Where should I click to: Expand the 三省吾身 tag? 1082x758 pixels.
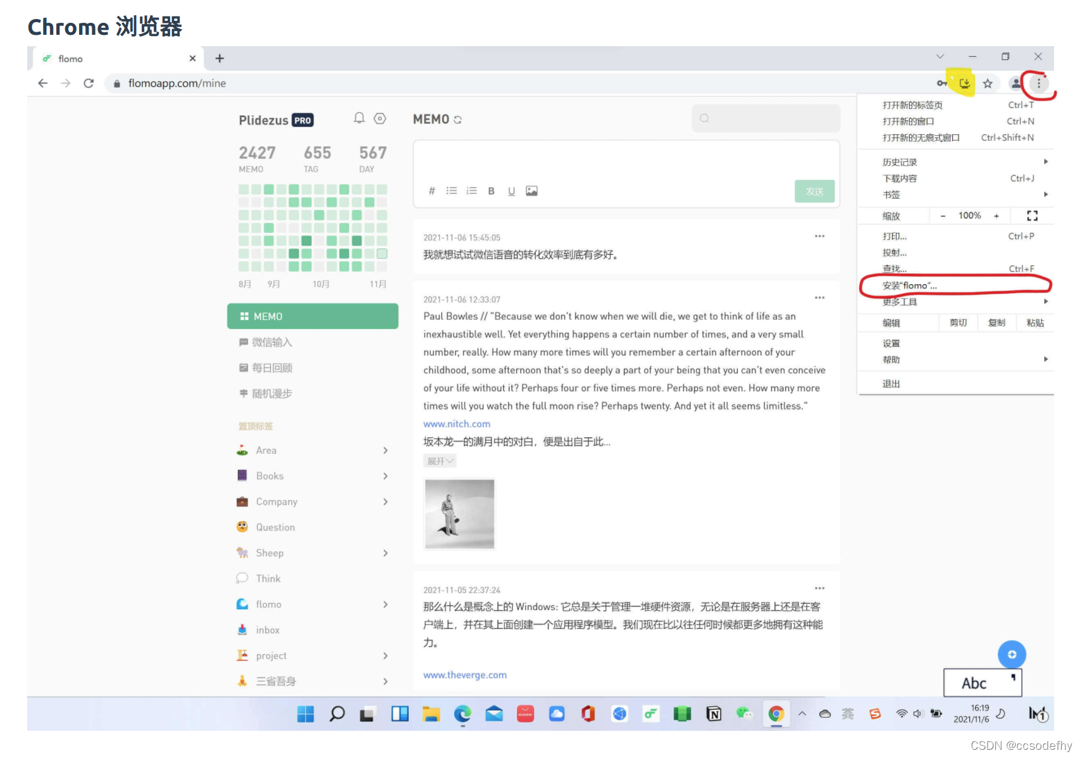click(385, 681)
